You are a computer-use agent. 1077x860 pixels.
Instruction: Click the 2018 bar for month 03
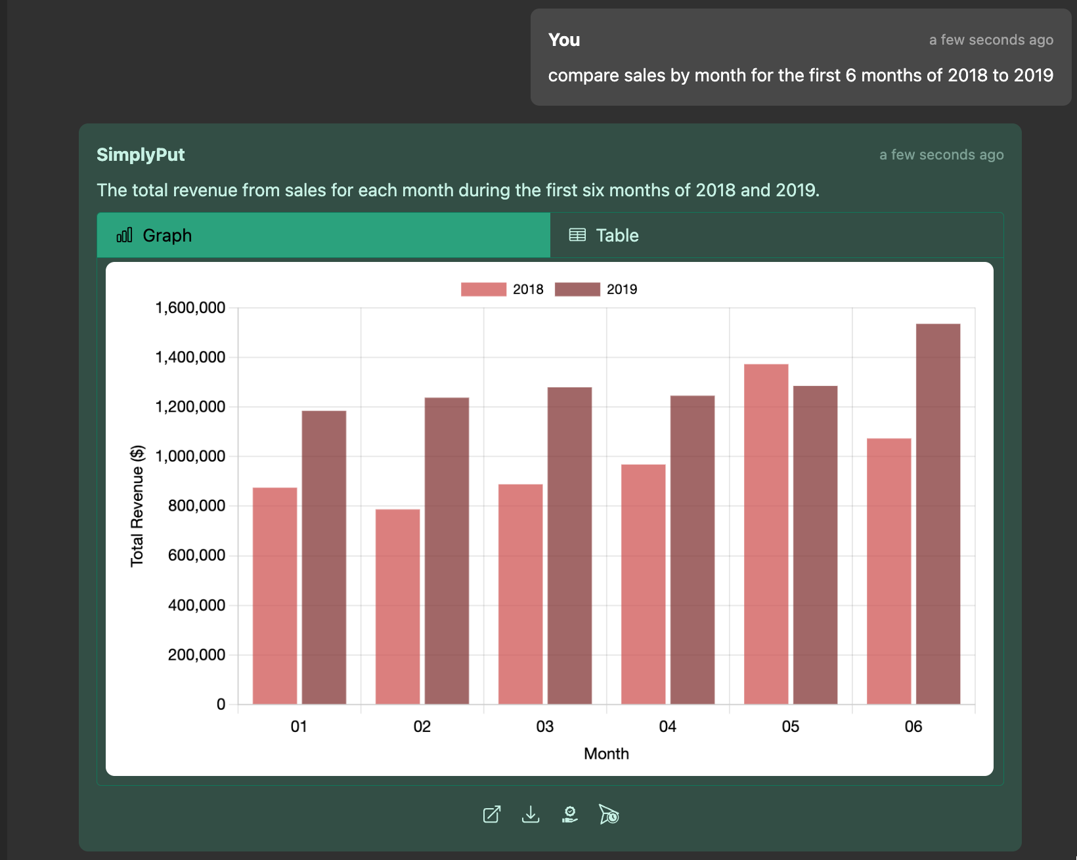pos(520,594)
